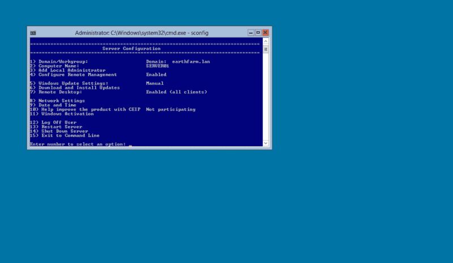Click the 'Enter number to select an option:' prompt
The height and width of the screenshot is (263, 453).
[x=78, y=144]
